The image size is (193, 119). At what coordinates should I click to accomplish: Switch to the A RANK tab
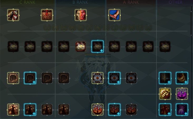click(x=131, y=2)
